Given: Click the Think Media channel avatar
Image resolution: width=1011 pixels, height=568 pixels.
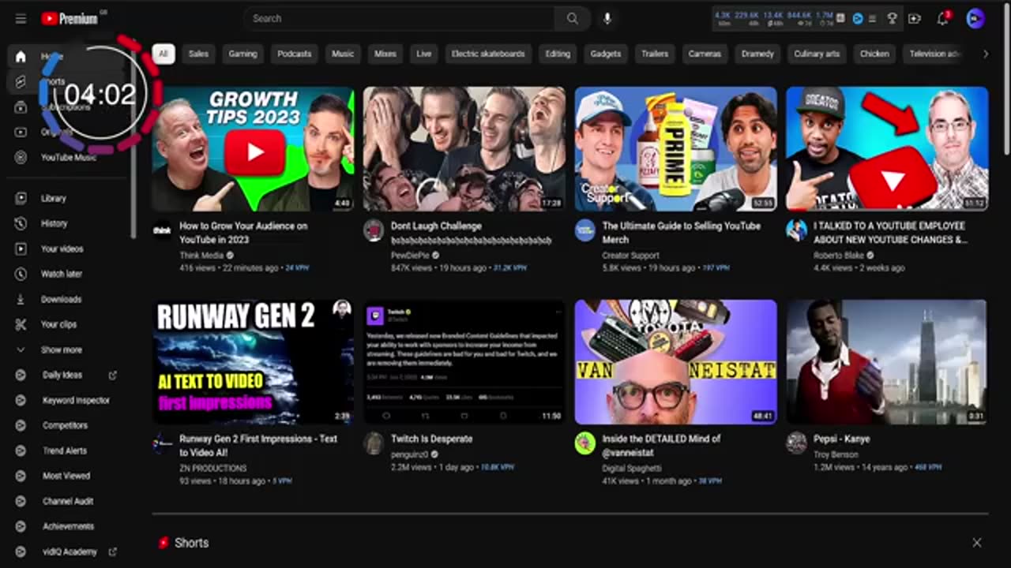Looking at the screenshot, I should click(x=162, y=230).
